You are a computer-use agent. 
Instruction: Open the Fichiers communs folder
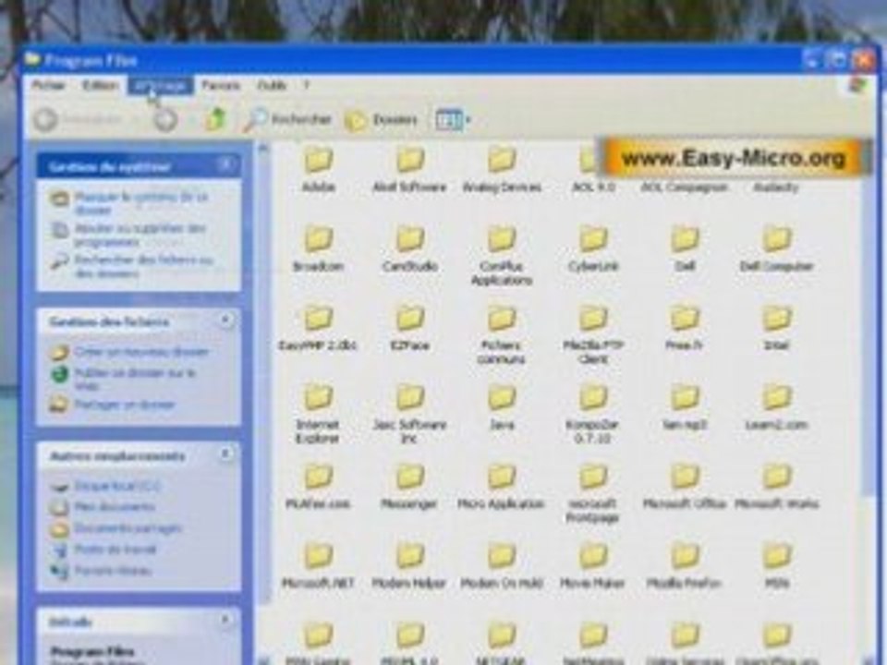502,334
